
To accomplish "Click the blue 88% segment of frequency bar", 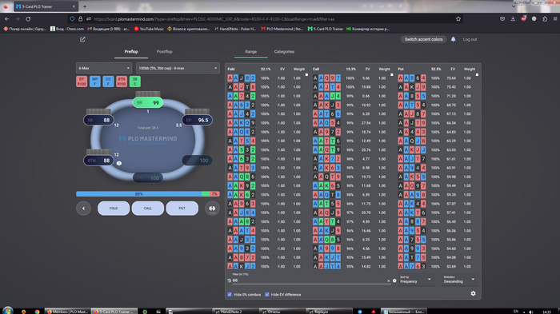I will [x=139, y=194].
